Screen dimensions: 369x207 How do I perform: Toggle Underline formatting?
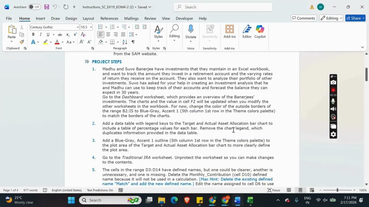(x=48, y=34)
